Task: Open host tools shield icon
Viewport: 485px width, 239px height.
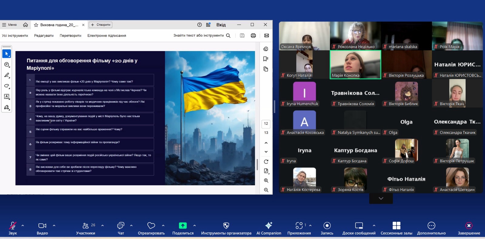Action: (226, 226)
